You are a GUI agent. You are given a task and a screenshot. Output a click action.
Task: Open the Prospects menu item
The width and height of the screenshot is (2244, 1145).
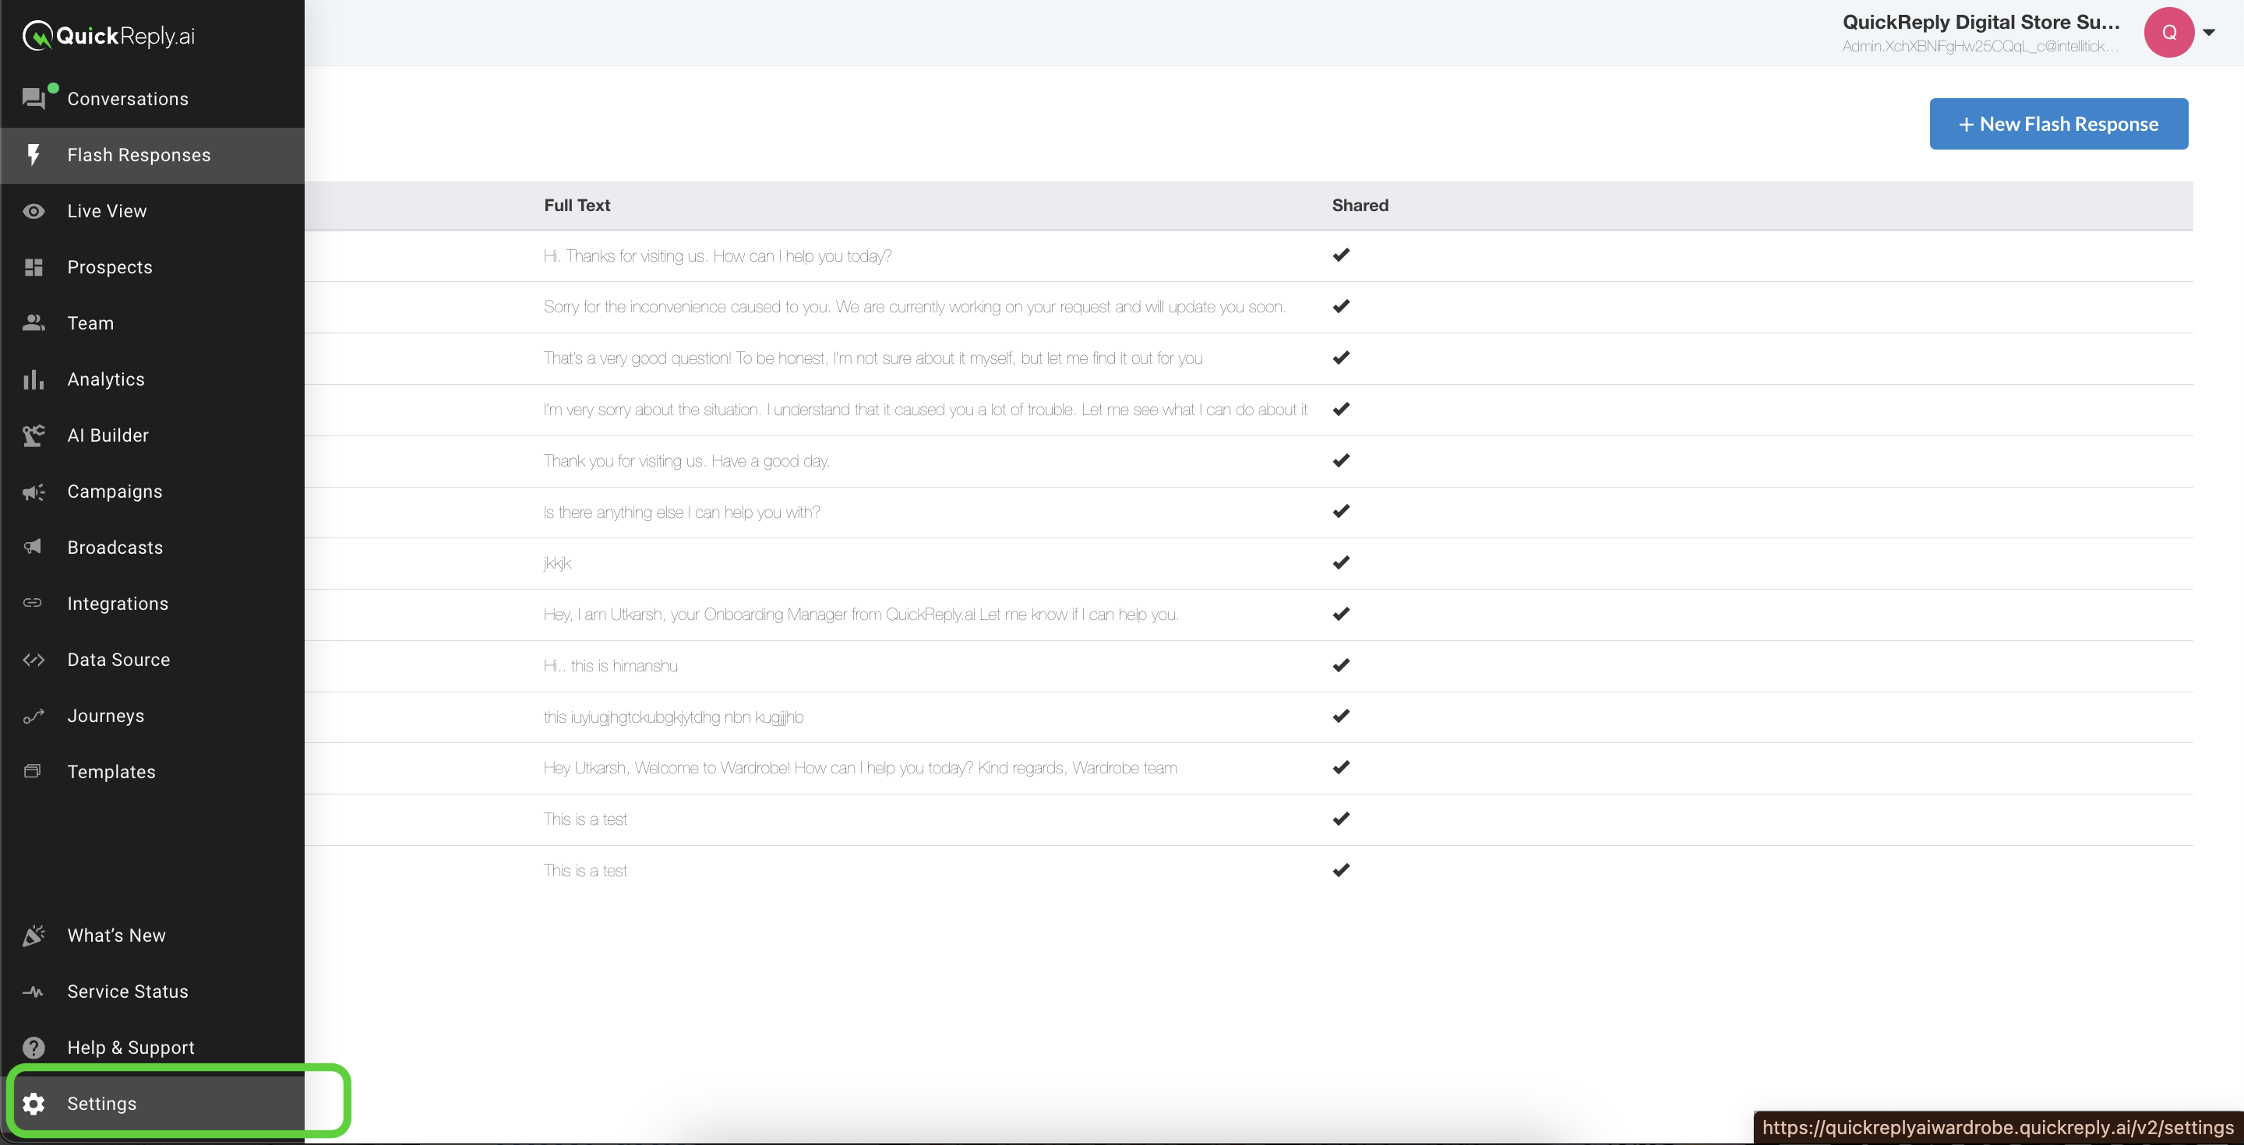pos(110,267)
